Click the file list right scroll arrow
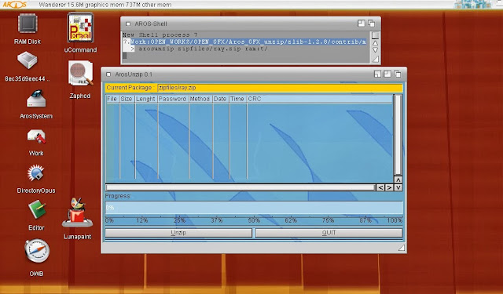This screenshot has width=503, height=294. [x=389, y=187]
